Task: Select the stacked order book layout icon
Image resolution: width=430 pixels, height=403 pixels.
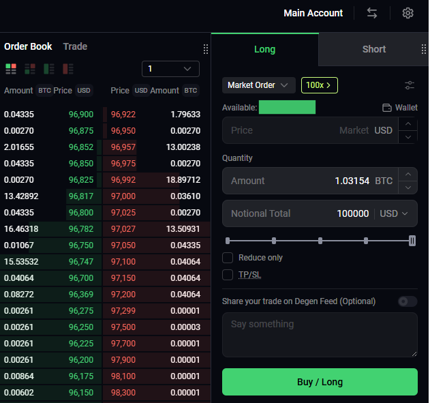Action: (x=30, y=69)
